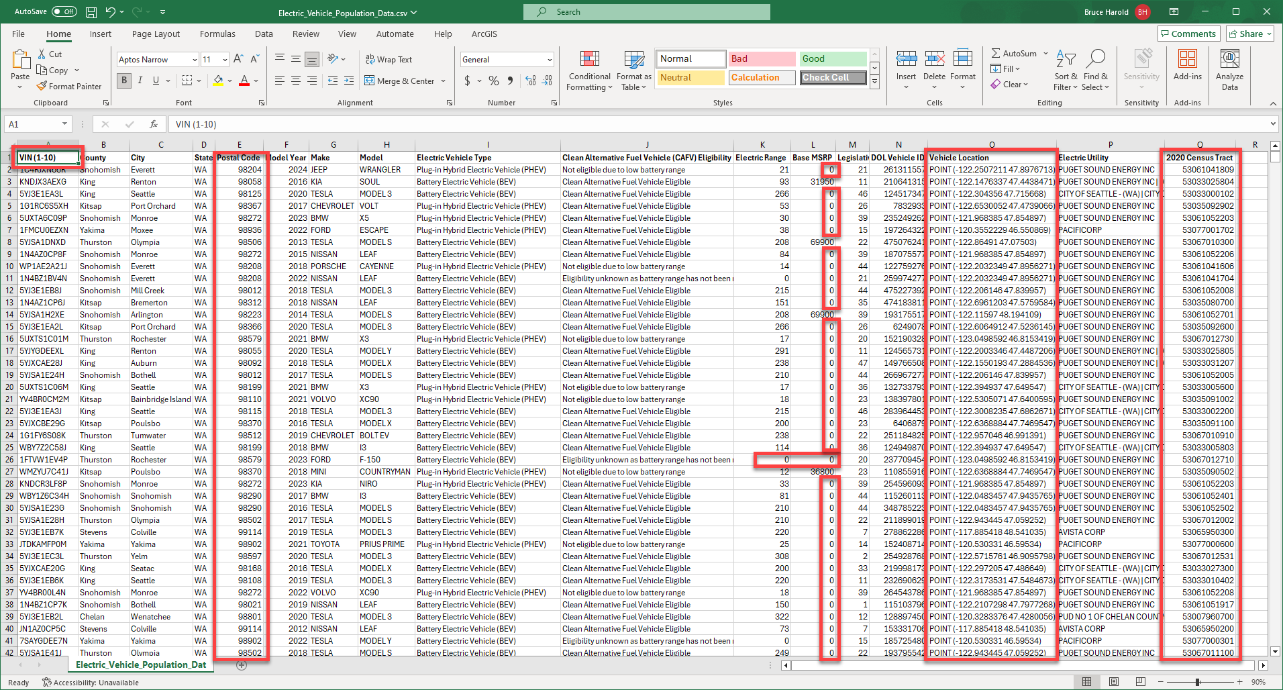Open the font name dropdown
This screenshot has height=690, width=1283.
click(193, 59)
